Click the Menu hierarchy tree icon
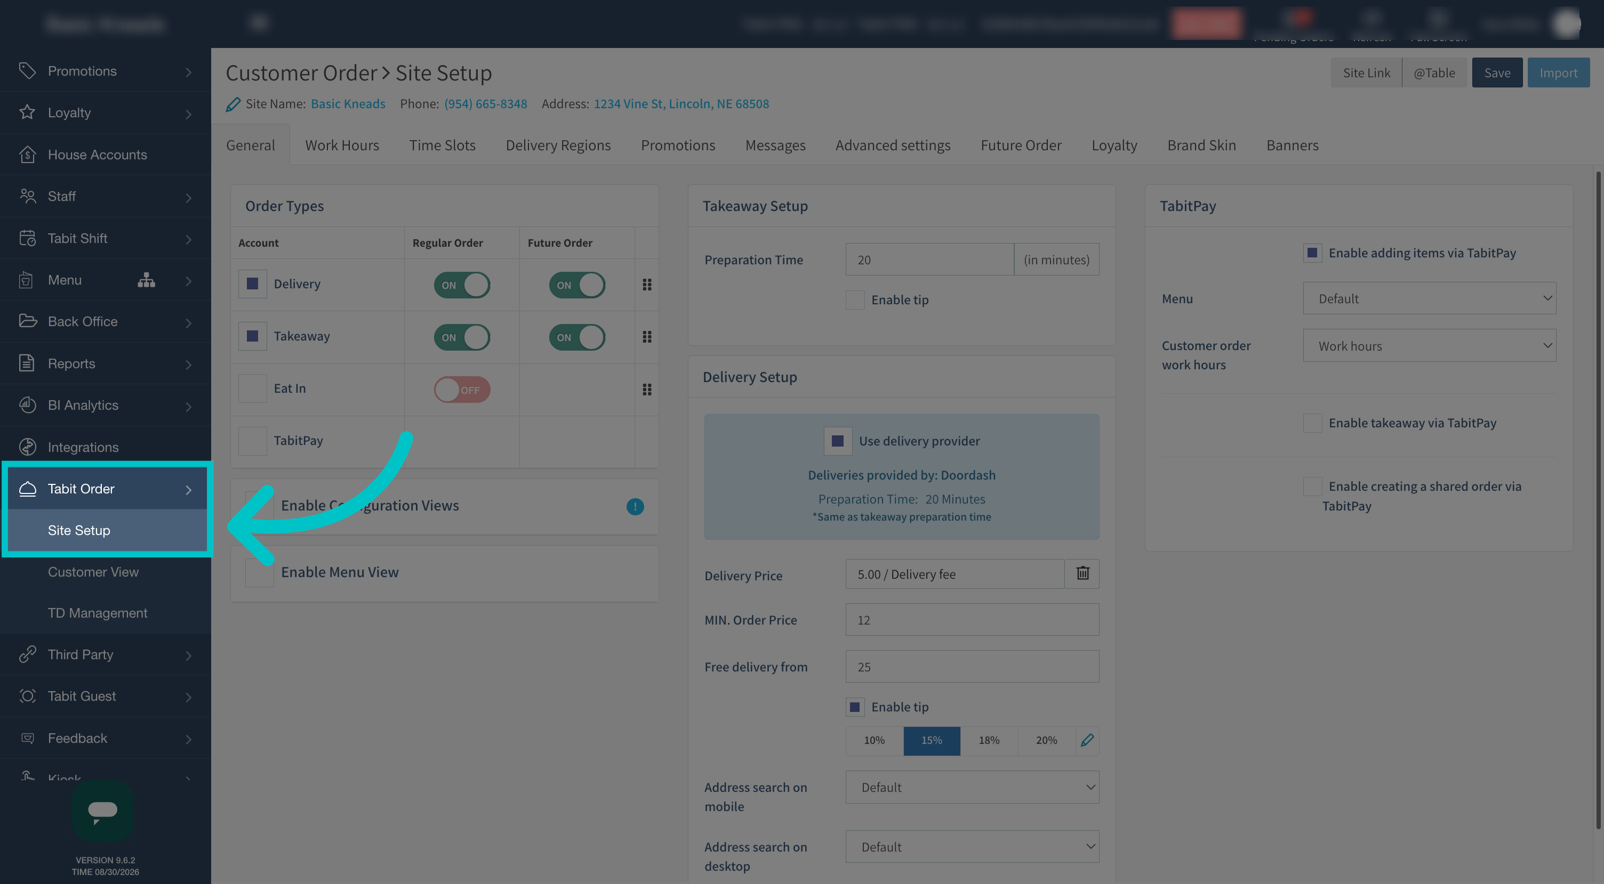Viewport: 1604px width, 884px height. pyautogui.click(x=146, y=280)
